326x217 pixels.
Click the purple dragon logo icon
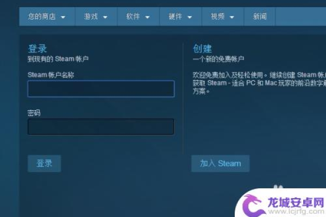point(254,206)
